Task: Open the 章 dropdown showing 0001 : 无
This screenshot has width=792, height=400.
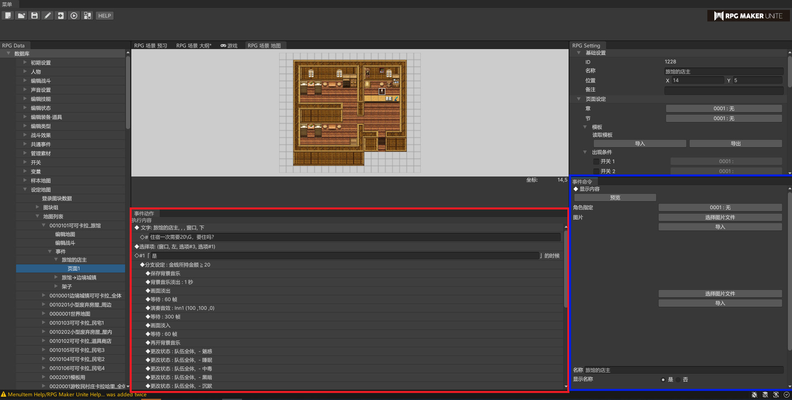Action: (x=723, y=108)
